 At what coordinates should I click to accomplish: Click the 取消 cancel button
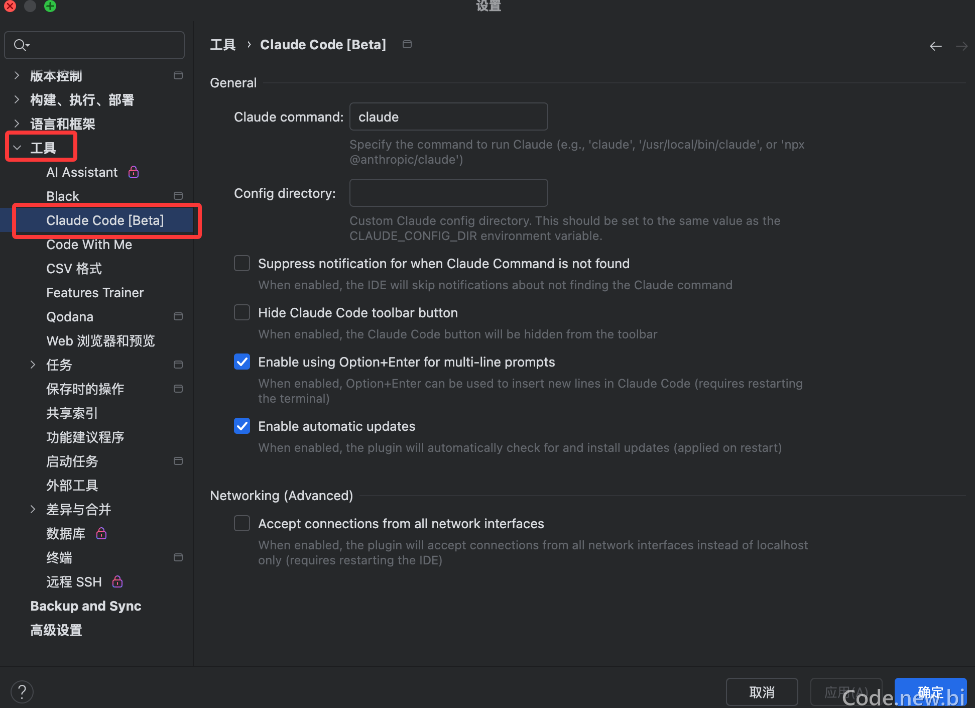point(762,692)
